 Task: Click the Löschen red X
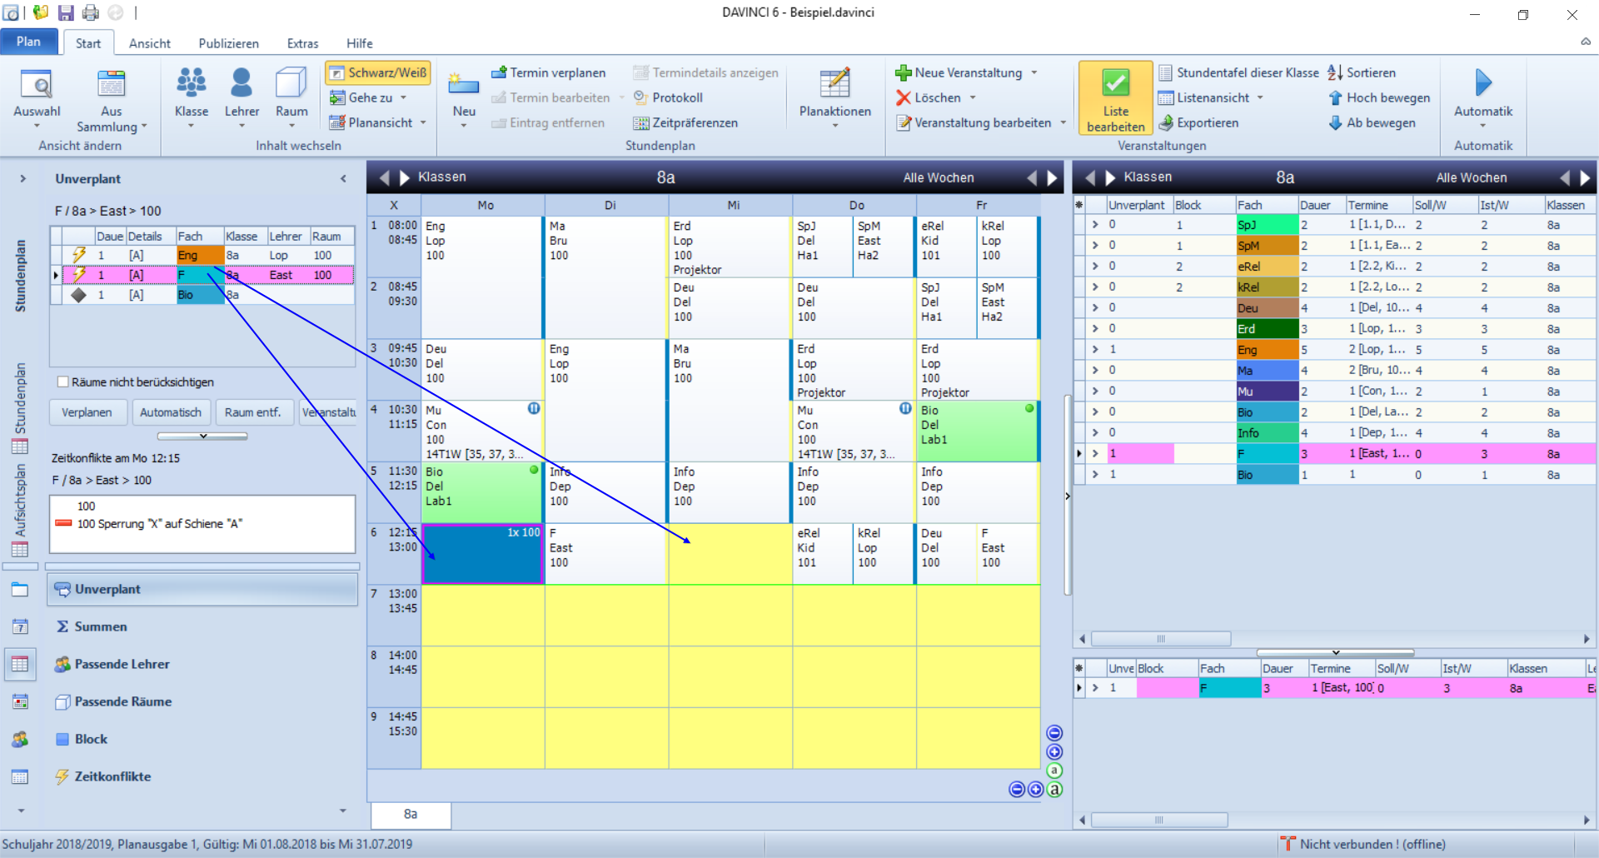(x=903, y=97)
